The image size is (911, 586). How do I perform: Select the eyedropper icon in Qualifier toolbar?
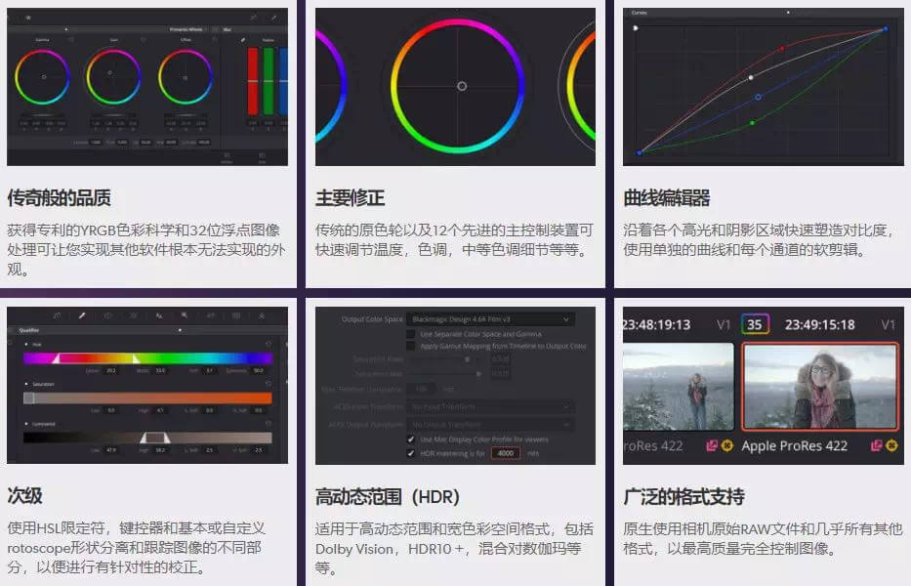(82, 316)
